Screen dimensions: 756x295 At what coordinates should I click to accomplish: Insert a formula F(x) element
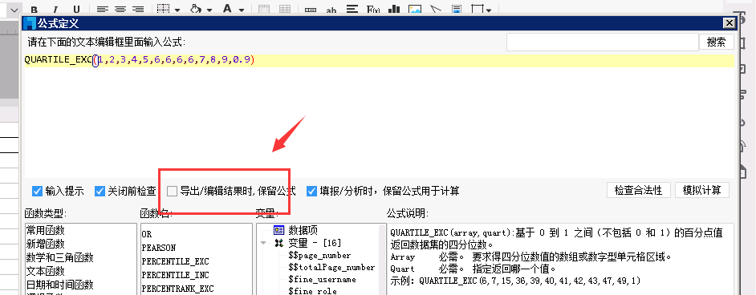click(x=373, y=9)
